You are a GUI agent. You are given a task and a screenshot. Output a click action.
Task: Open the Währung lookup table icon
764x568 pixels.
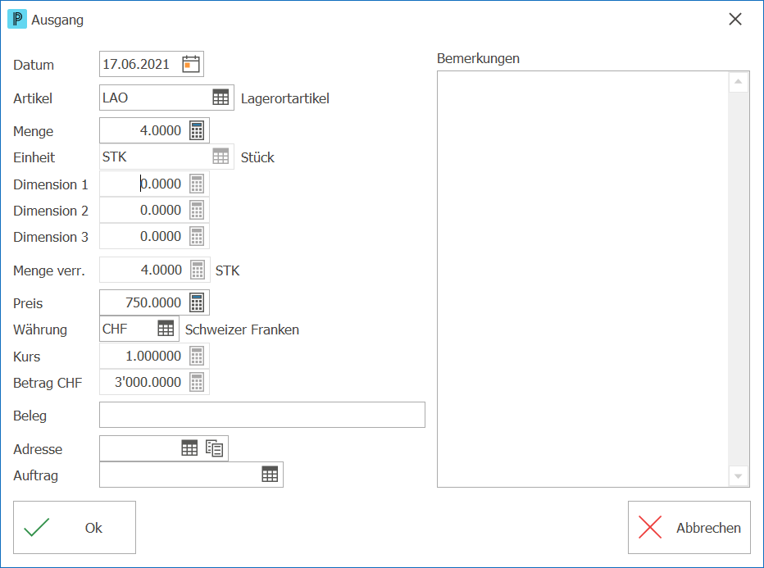[x=166, y=329]
